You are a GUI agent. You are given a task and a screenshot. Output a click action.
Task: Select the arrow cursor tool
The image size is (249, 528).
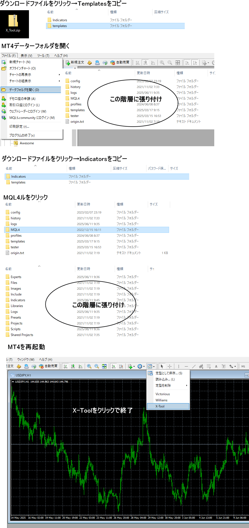(162, 366)
